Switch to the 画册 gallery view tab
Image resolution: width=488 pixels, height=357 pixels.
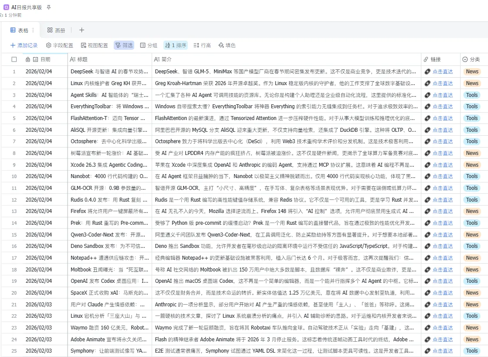point(56,30)
